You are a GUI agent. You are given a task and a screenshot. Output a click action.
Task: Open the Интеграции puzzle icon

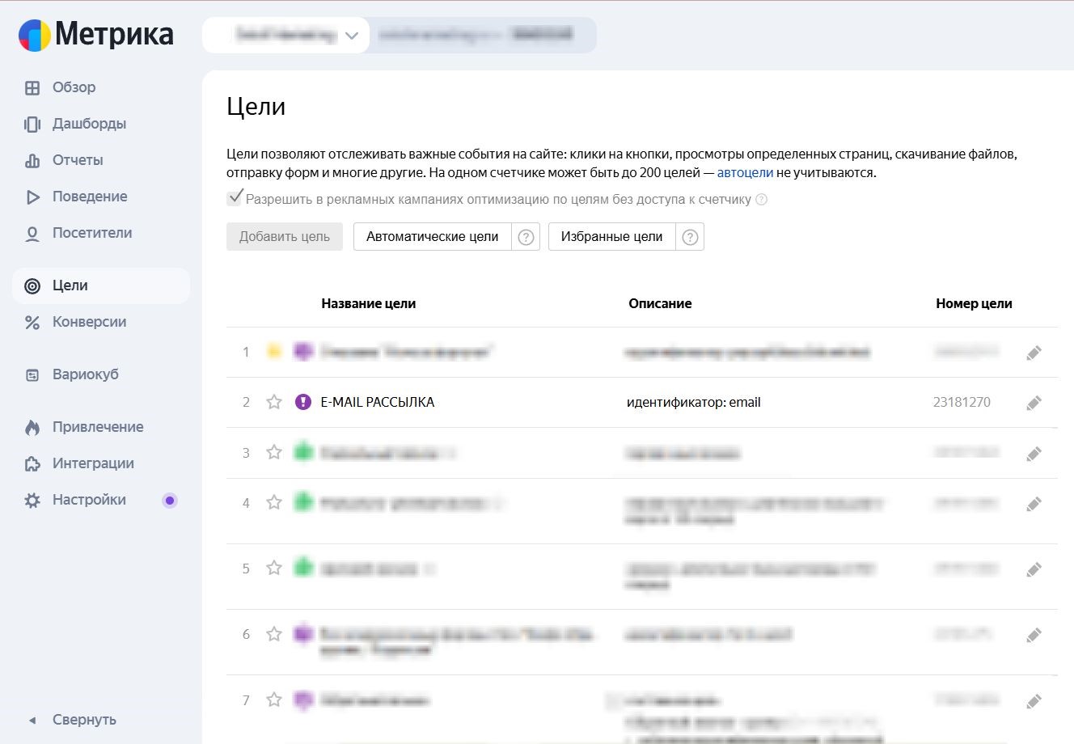pos(32,464)
